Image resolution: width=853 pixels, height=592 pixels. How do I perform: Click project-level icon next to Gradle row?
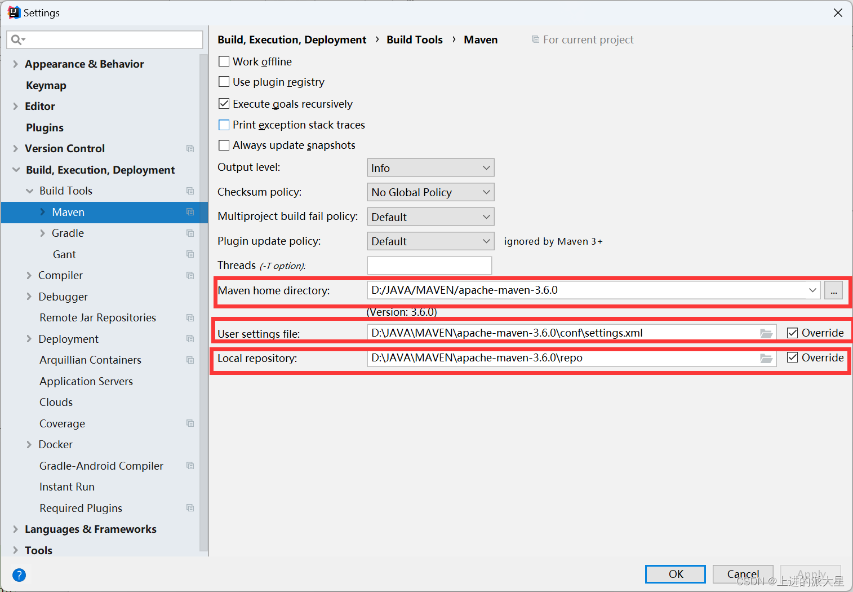[190, 233]
